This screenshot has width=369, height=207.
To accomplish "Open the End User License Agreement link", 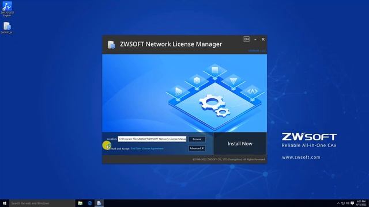I will coord(148,148).
